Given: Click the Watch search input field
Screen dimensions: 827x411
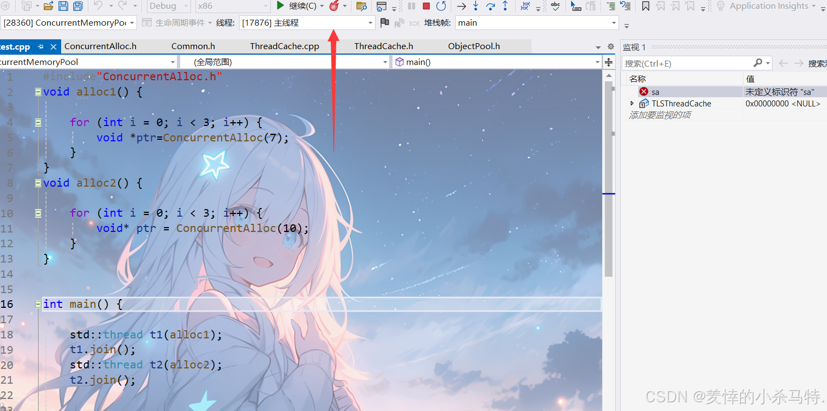Looking at the screenshot, I should 687,63.
